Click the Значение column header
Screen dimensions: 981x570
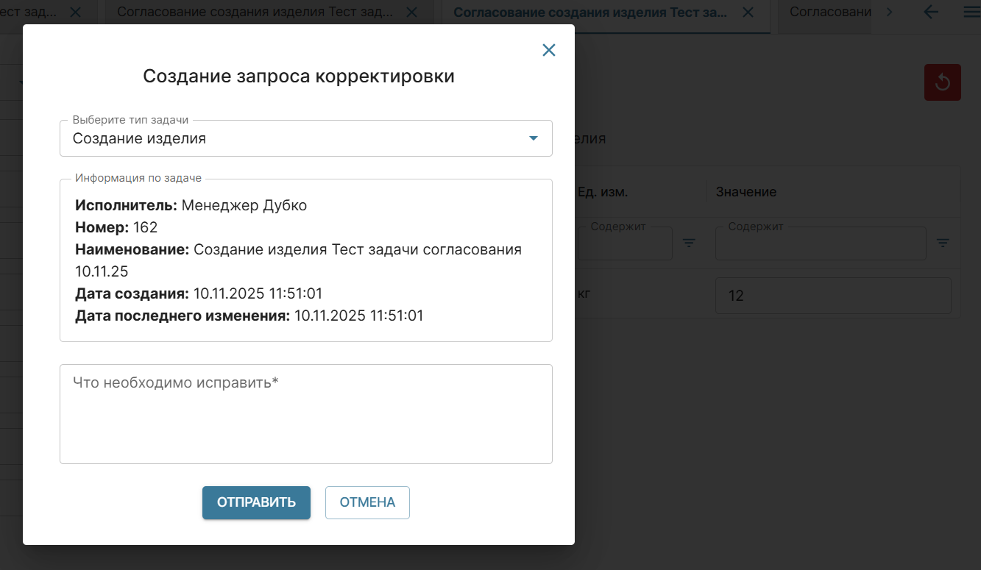tap(746, 192)
